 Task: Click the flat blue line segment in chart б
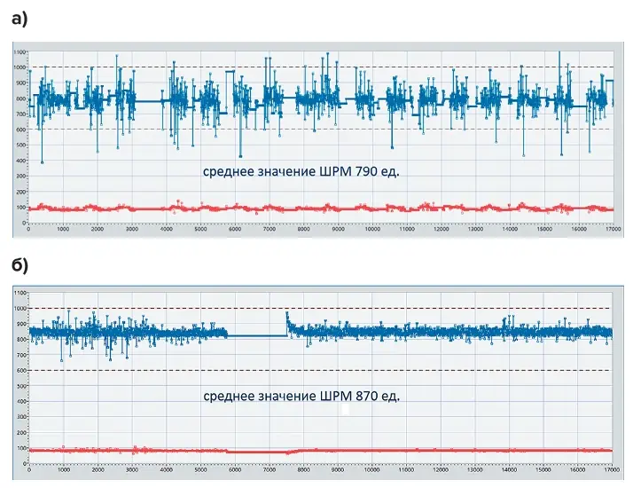pyautogui.click(x=257, y=335)
